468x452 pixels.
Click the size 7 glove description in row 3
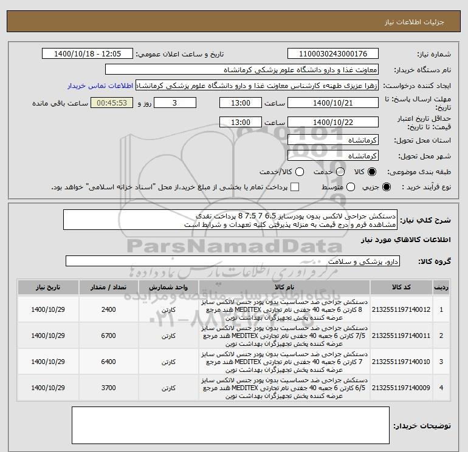coord(284,362)
